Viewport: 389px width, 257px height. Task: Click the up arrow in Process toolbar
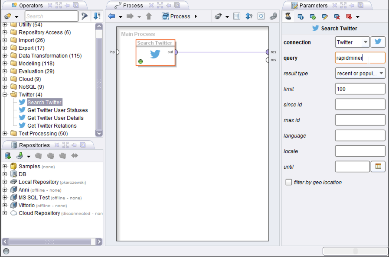[x=149, y=16]
